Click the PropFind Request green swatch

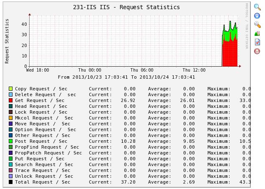click(x=11, y=147)
